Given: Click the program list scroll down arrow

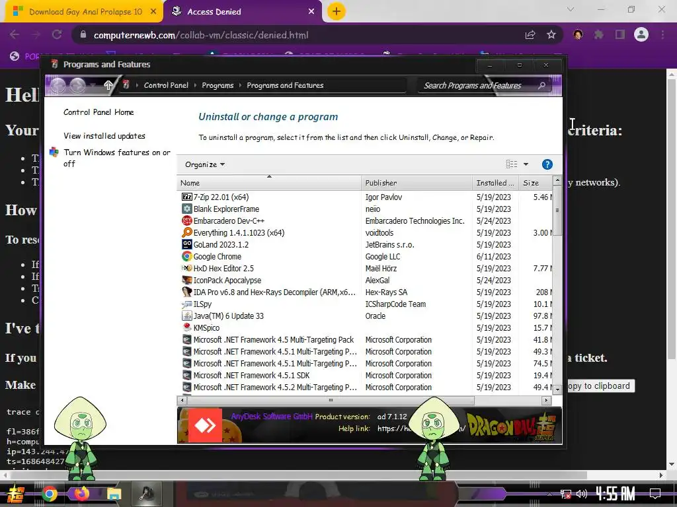Looking at the screenshot, I should 557,389.
